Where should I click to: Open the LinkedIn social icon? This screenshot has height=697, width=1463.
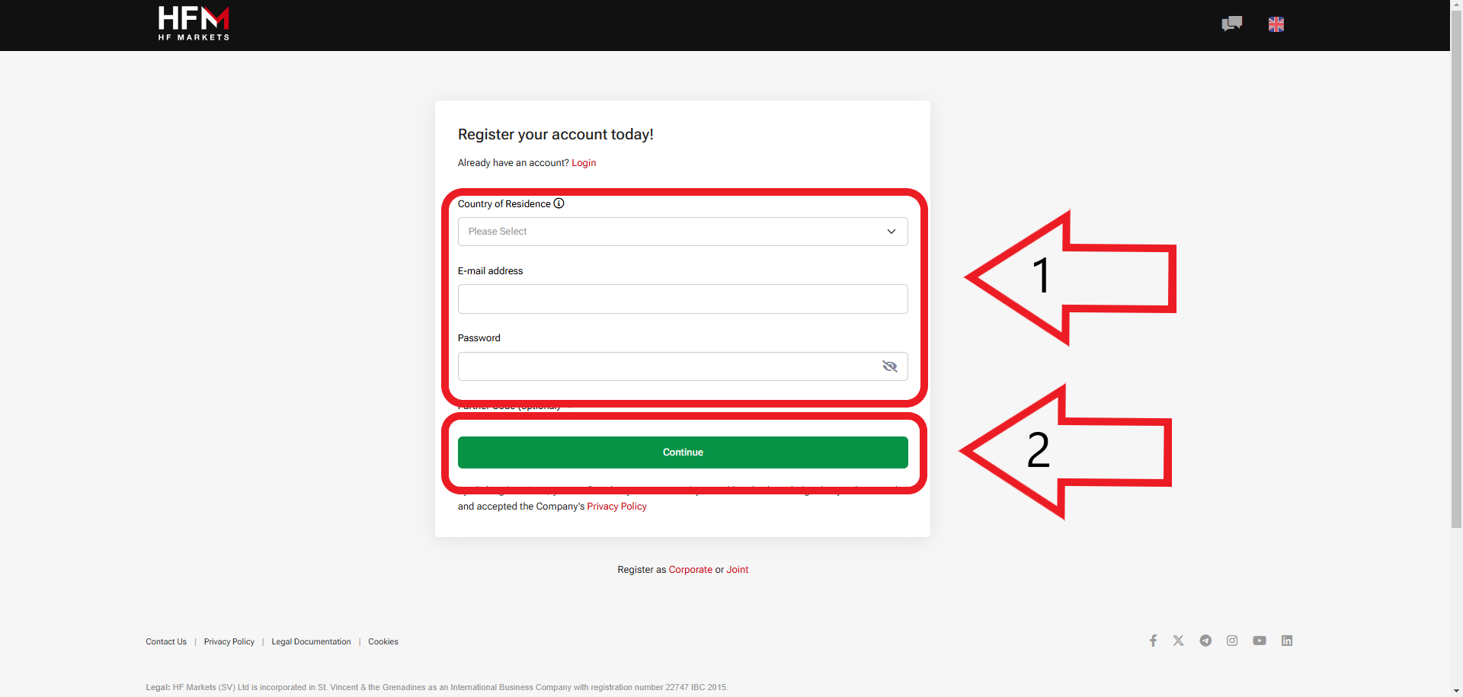coord(1287,641)
